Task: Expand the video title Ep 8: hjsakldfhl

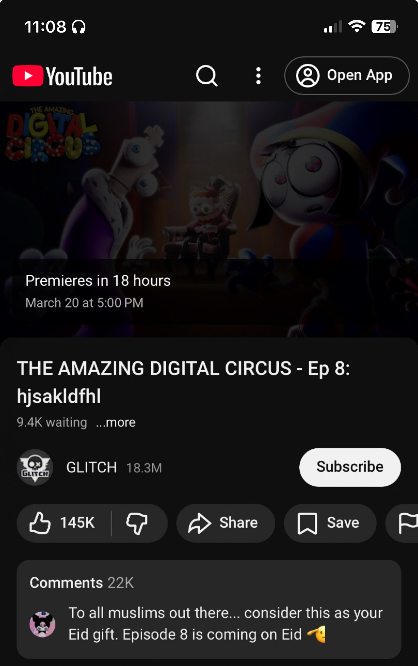Action: click(x=183, y=382)
